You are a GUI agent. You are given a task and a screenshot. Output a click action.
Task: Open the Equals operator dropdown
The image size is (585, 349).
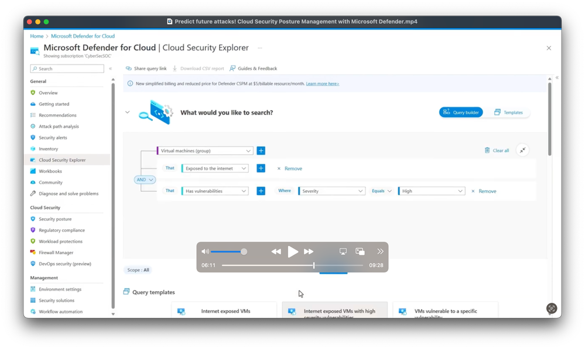click(381, 191)
